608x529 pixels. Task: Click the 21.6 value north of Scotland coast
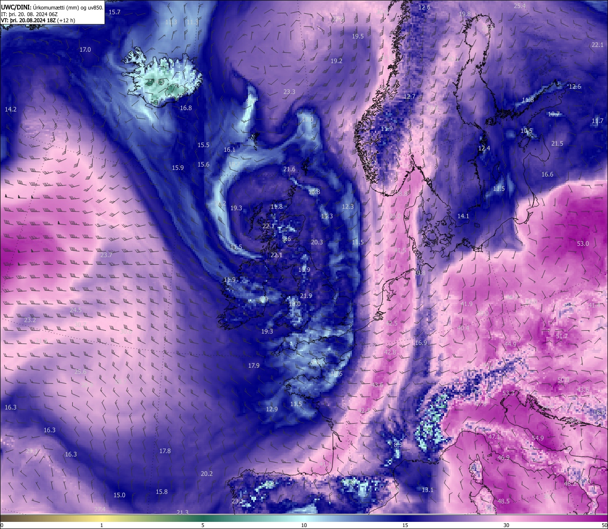(289, 169)
